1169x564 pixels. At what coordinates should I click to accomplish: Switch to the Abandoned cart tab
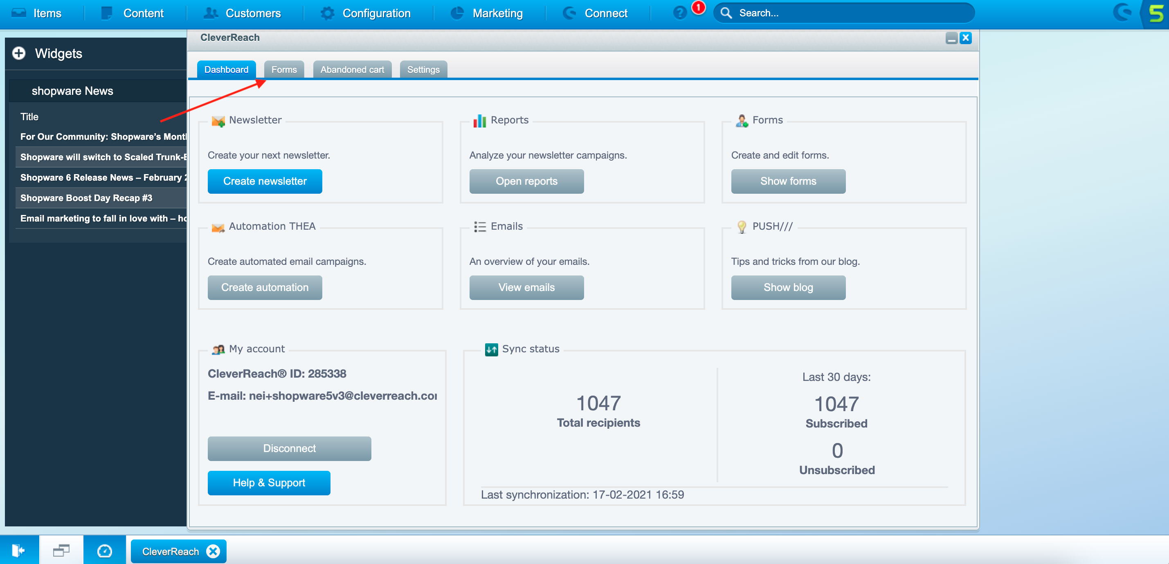[352, 69]
